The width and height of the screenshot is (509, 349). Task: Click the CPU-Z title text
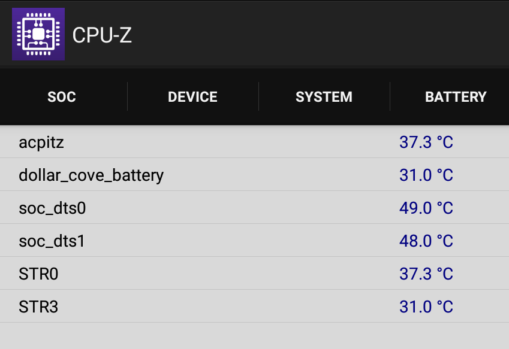[x=102, y=35]
